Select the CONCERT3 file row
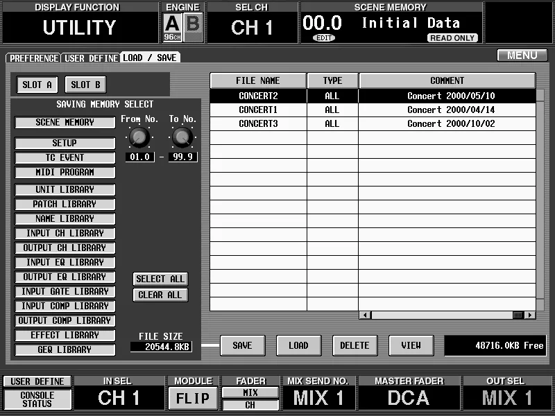The width and height of the screenshot is (555, 416). 373,124
